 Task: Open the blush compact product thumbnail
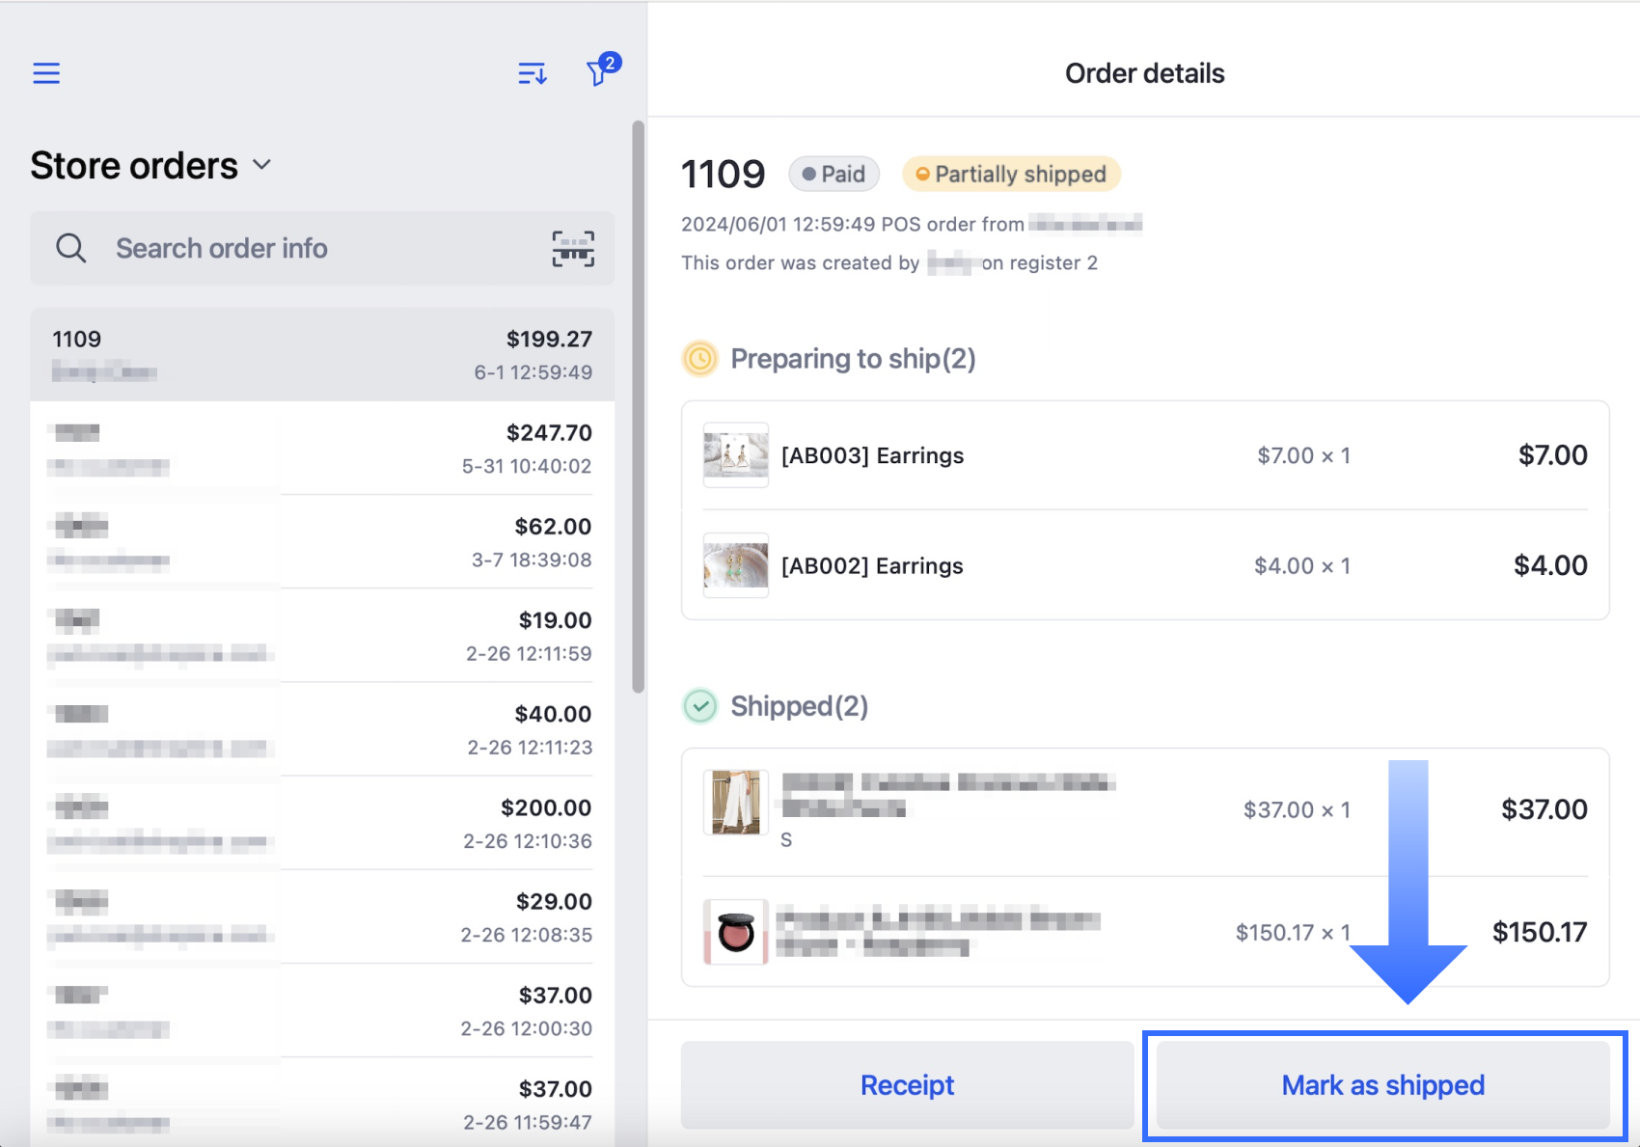(736, 932)
